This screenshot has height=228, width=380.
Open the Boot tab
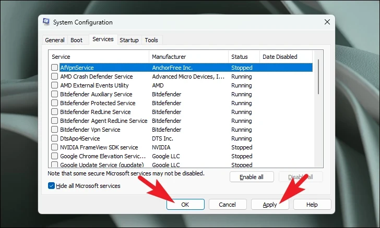pos(77,40)
